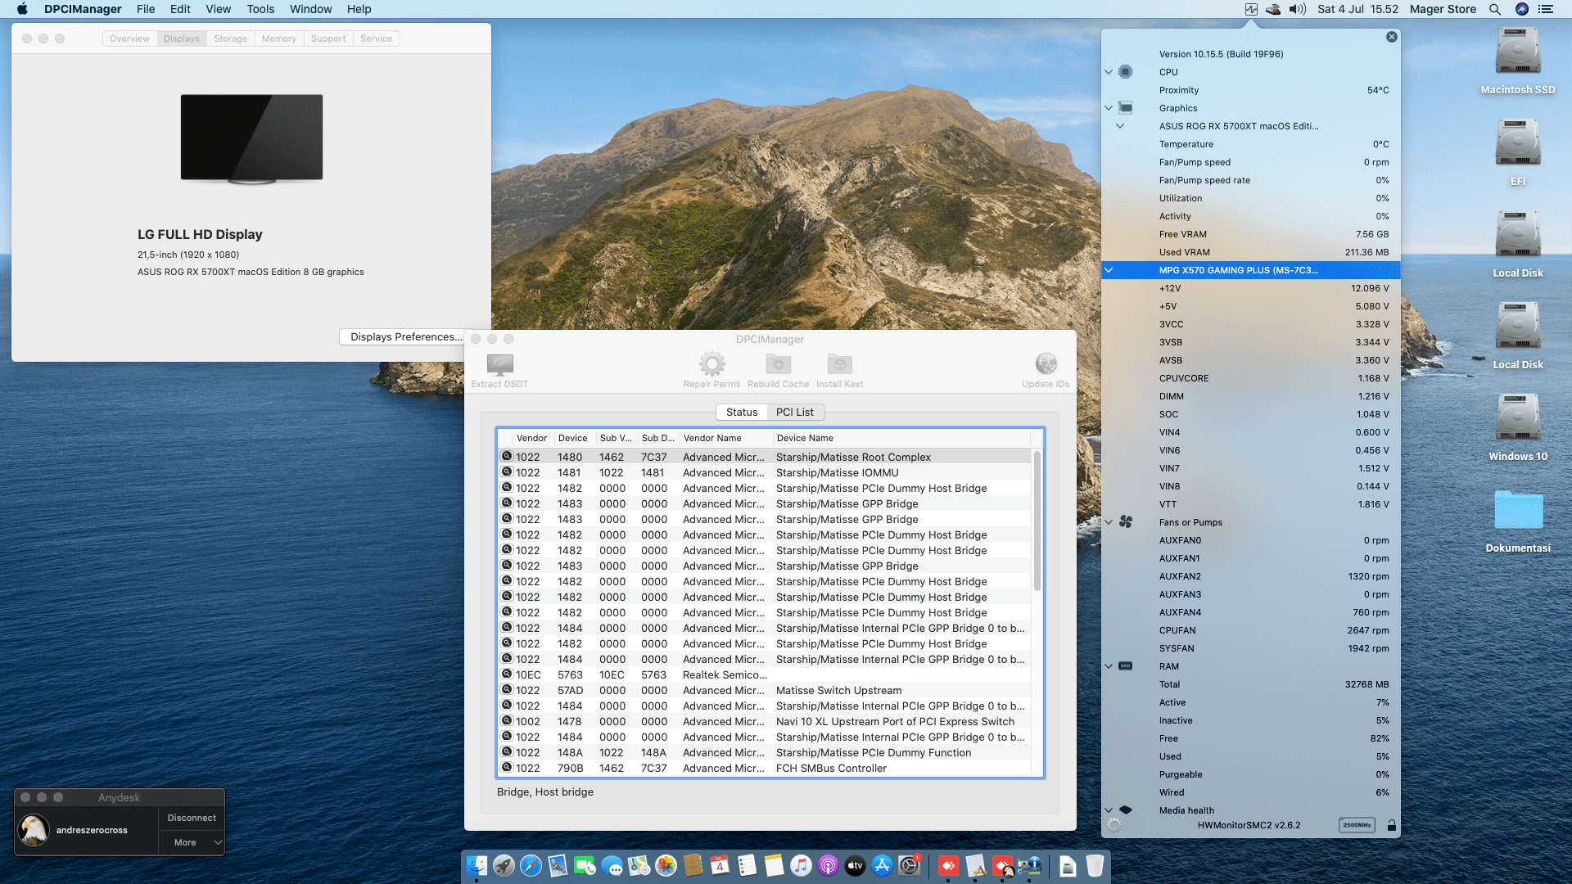Screen dimensions: 1572x884
Task: Switch to the Status segment
Action: [x=742, y=413]
